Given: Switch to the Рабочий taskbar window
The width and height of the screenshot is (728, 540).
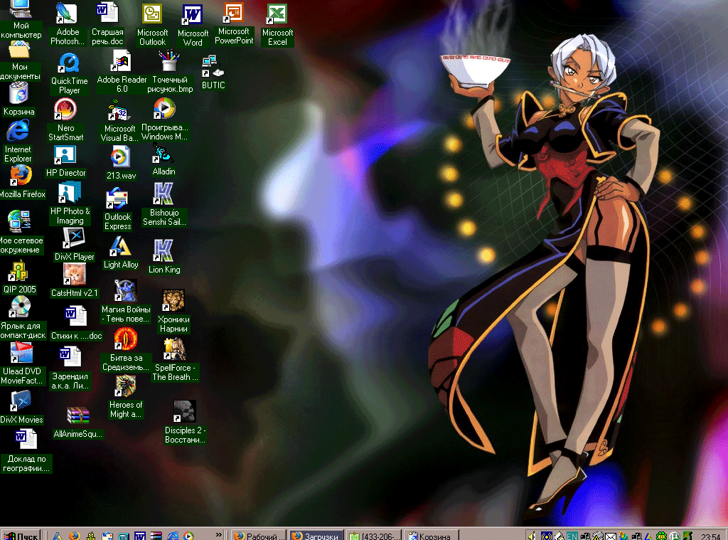Looking at the screenshot, I should [259, 535].
